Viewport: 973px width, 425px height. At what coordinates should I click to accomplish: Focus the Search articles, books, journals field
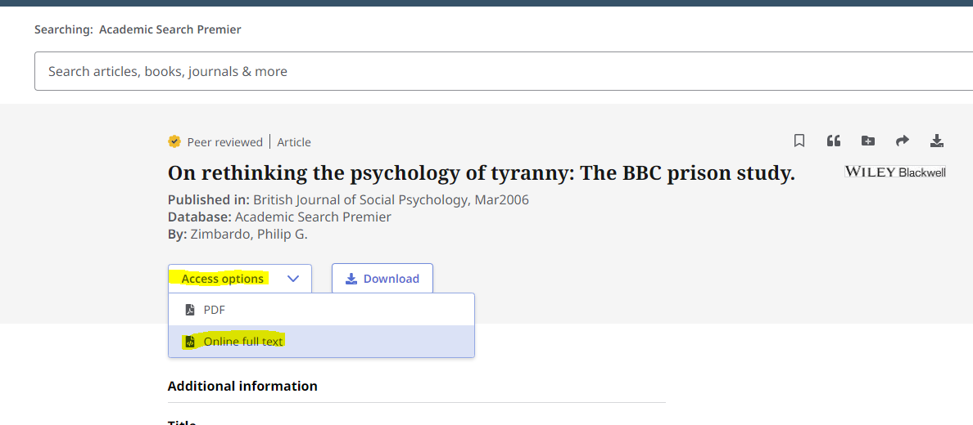[491, 71]
